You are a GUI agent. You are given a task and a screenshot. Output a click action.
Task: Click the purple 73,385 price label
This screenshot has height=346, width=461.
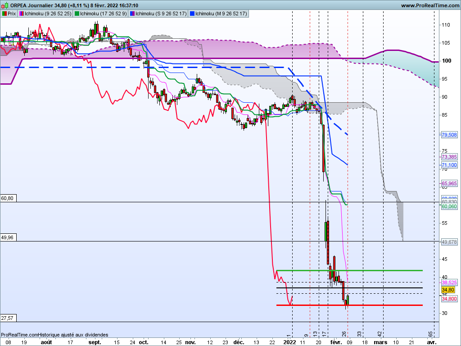tap(449, 157)
